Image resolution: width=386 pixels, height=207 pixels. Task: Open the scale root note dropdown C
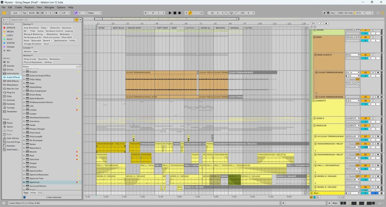83,13
